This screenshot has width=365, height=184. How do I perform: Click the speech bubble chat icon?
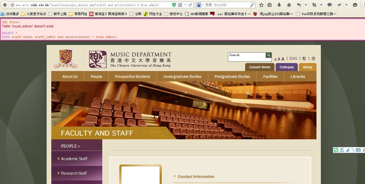pos(330,5)
